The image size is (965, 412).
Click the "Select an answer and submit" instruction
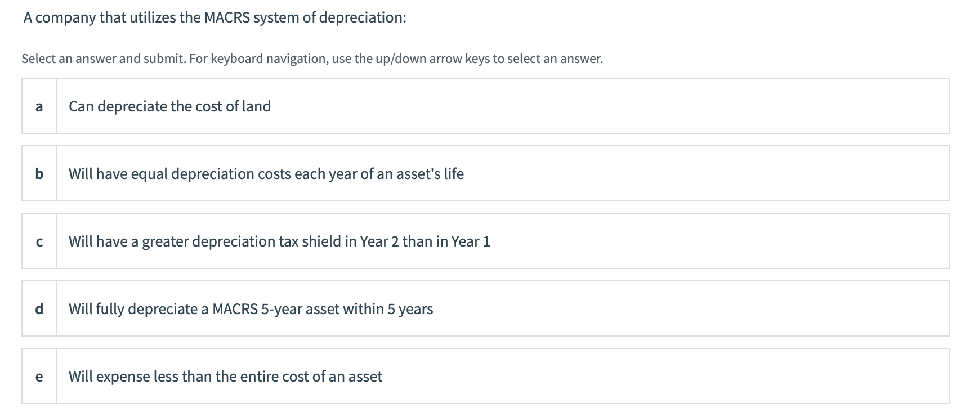click(103, 59)
